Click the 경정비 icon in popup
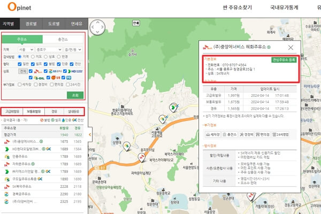Screen dimensions: 321x214 (247, 134)
